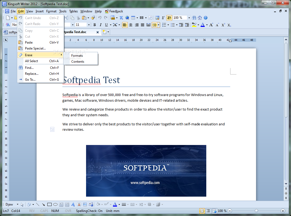This screenshot has width=291, height=216.
Task: Align paragraph text to the right
Action: coord(137,25)
